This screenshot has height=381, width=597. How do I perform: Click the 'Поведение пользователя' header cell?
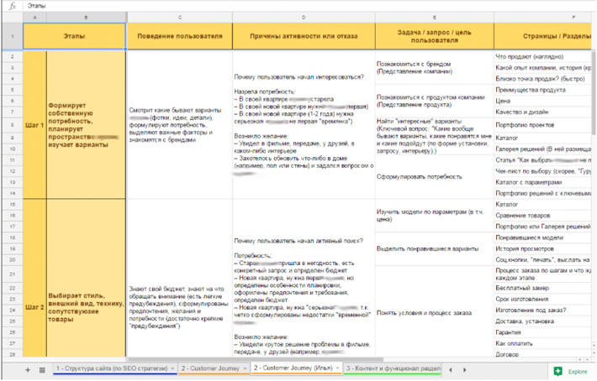click(x=180, y=36)
